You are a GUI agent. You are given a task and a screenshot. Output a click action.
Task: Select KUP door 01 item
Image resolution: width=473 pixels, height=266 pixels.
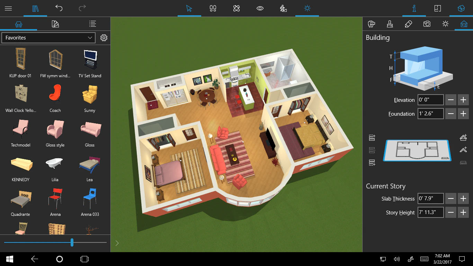click(x=20, y=63)
